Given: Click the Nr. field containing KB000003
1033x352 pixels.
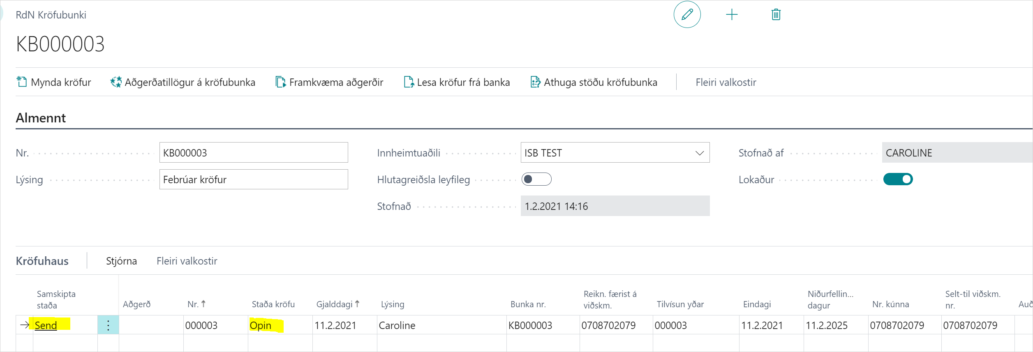Looking at the screenshot, I should point(253,153).
